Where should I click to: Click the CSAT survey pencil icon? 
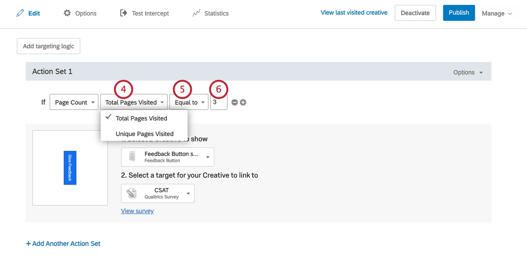point(131,193)
